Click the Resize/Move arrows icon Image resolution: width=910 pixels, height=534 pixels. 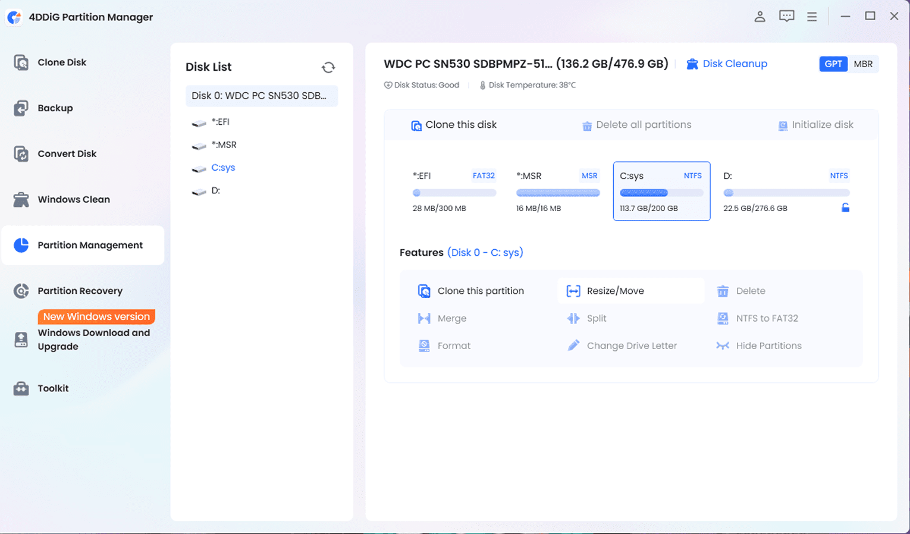pyautogui.click(x=573, y=291)
